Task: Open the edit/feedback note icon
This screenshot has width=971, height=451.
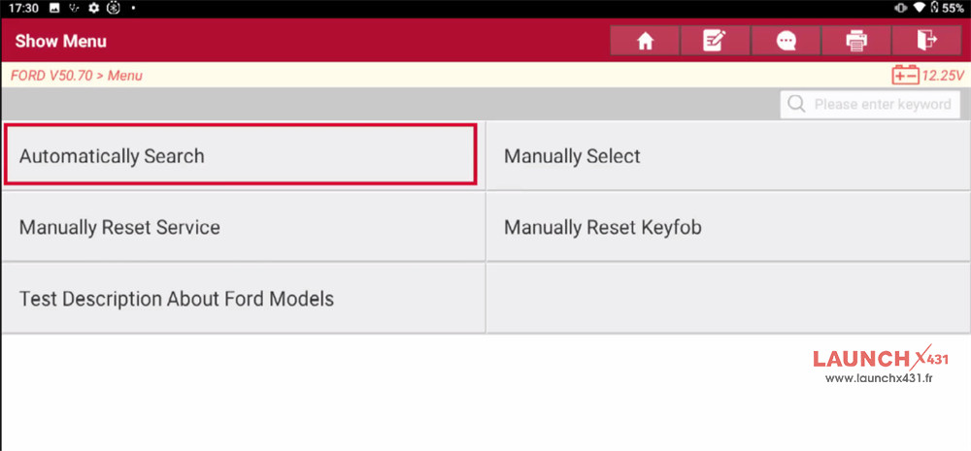Action: click(715, 41)
